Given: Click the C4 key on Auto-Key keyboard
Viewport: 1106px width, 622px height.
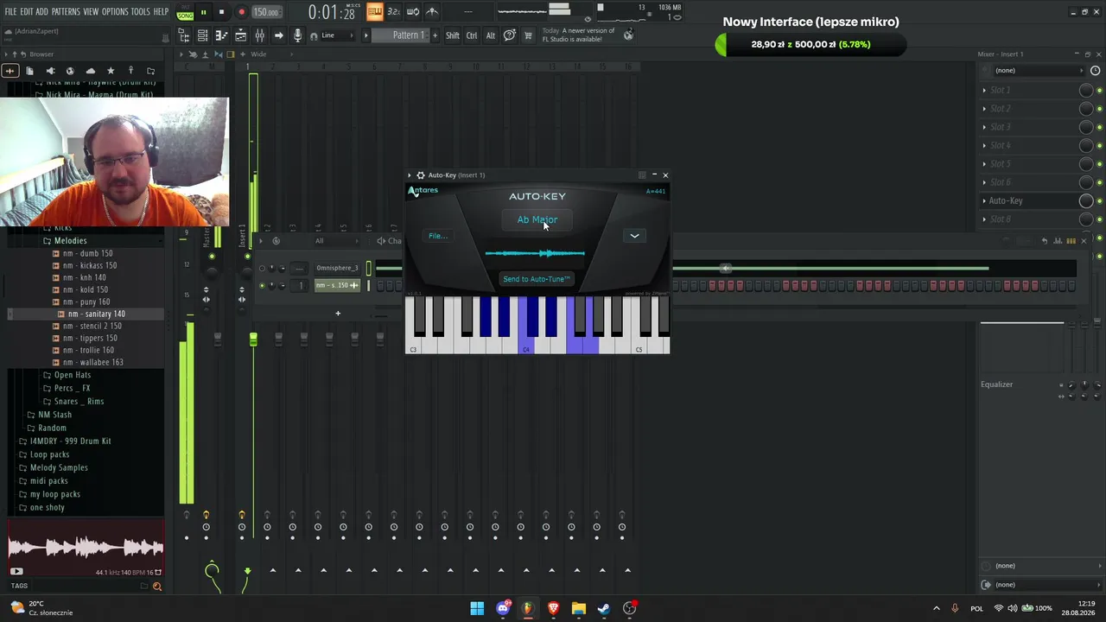Looking at the screenshot, I should pos(526,344).
